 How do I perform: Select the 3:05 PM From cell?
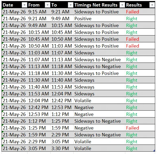[x=39, y=148]
